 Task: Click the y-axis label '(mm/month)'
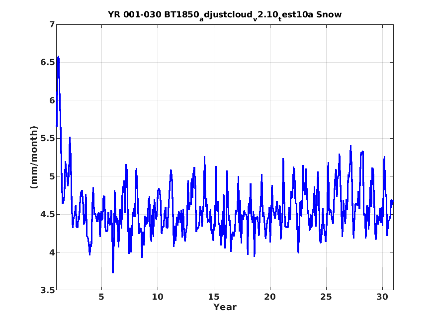pyautogui.click(x=34, y=157)
